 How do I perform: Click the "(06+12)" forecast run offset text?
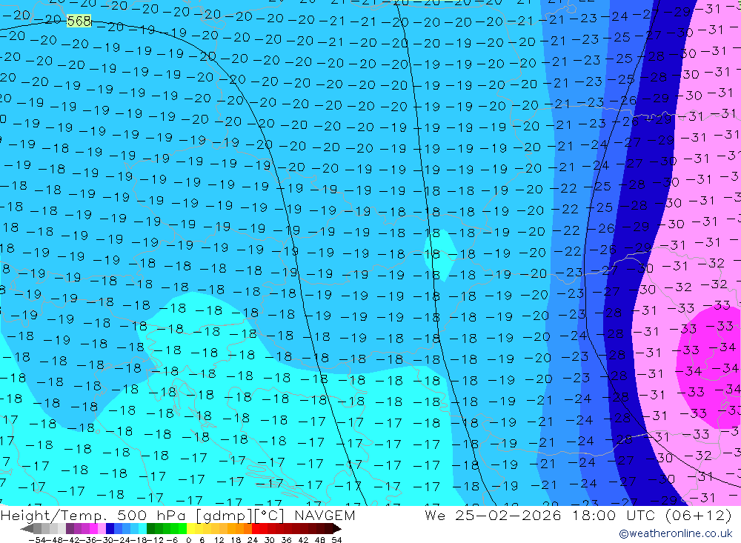pos(699,515)
